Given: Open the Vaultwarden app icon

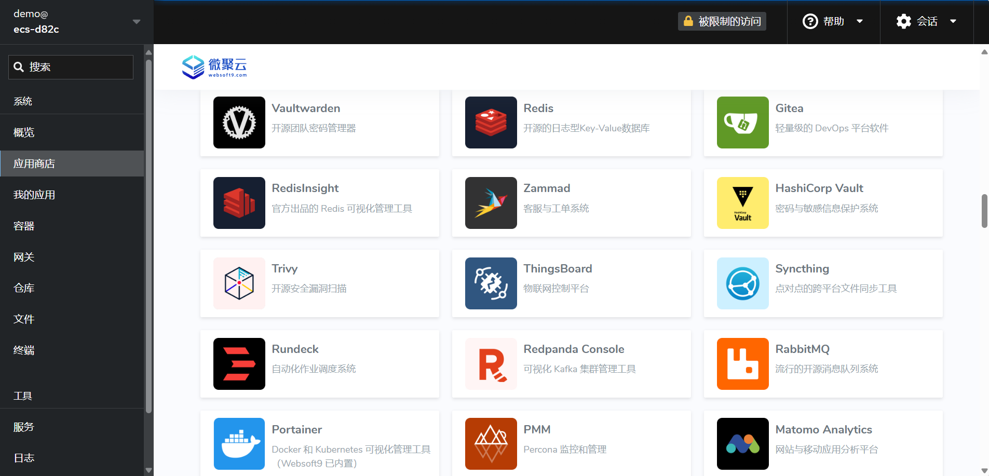Looking at the screenshot, I should 239,123.
